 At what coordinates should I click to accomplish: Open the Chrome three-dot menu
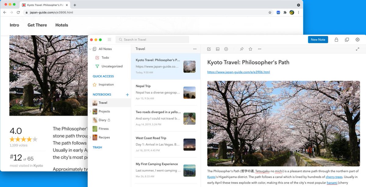(298, 12)
